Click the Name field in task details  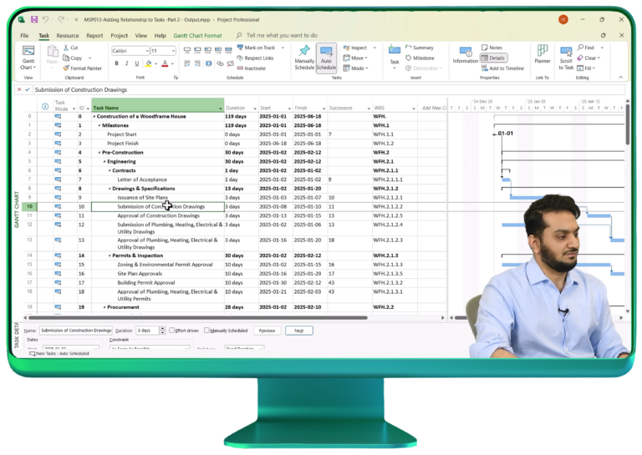tap(76, 331)
